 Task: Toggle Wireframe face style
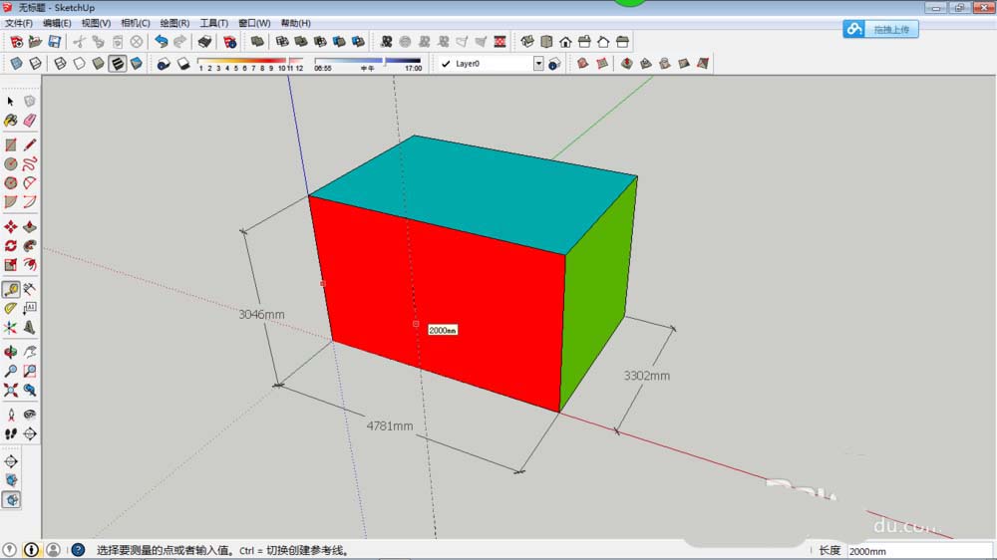[x=61, y=64]
